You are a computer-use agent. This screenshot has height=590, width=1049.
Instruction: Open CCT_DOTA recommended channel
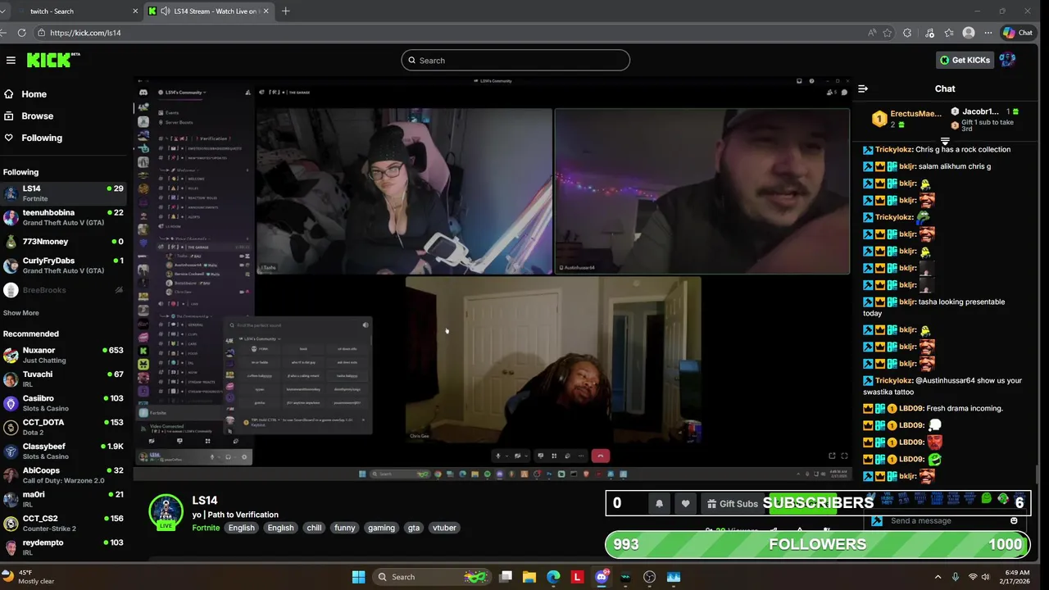(63, 427)
